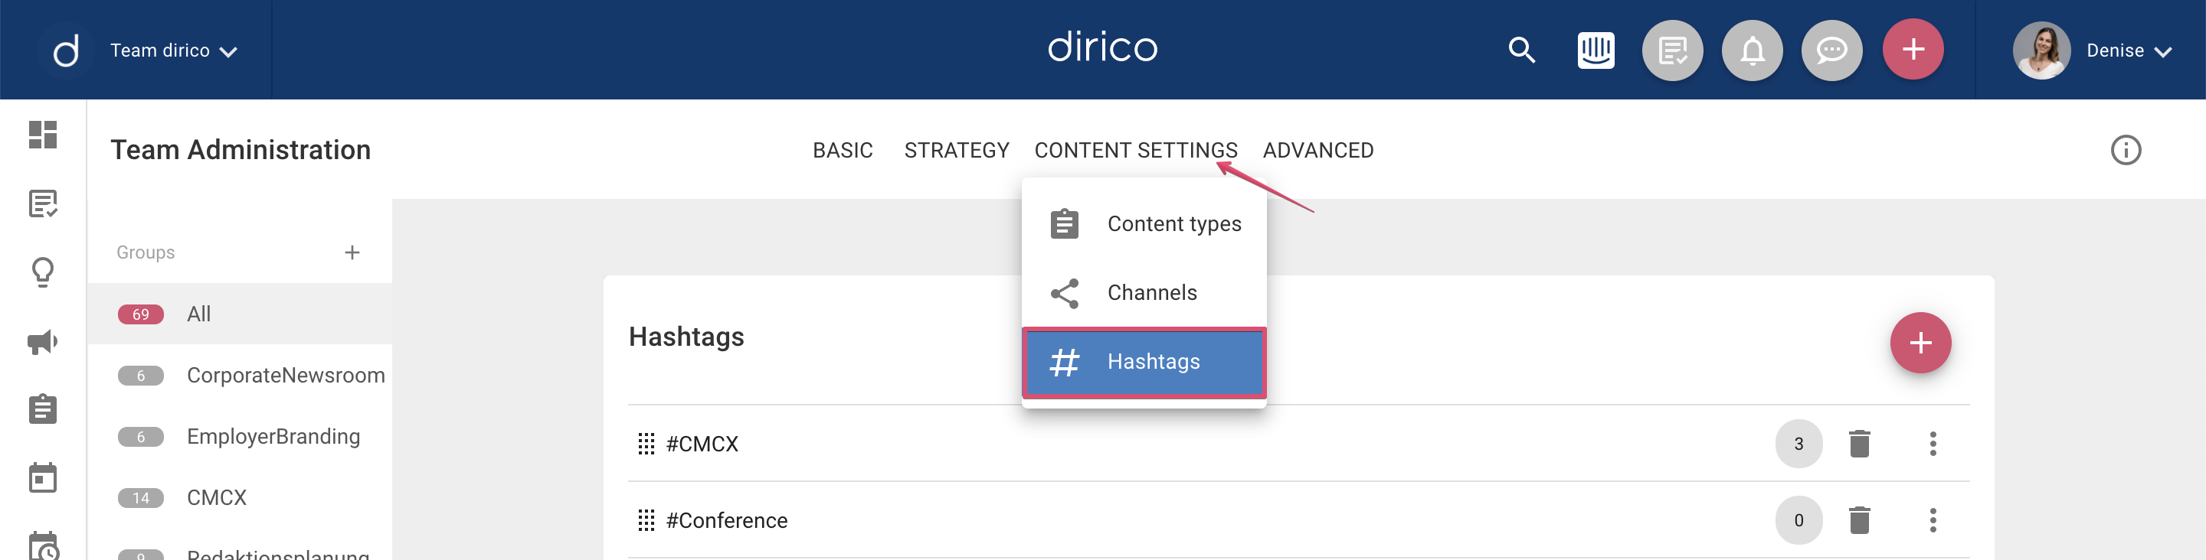Click the 14 count badge beside CMCX

click(x=140, y=499)
